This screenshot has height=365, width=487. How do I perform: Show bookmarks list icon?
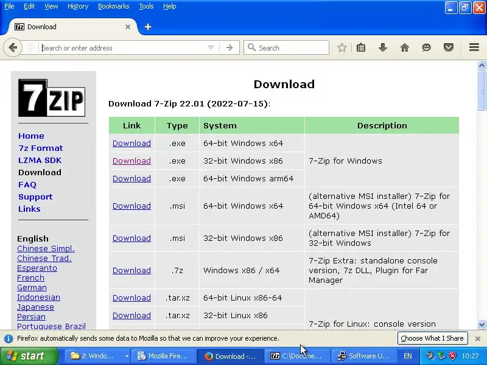(361, 47)
